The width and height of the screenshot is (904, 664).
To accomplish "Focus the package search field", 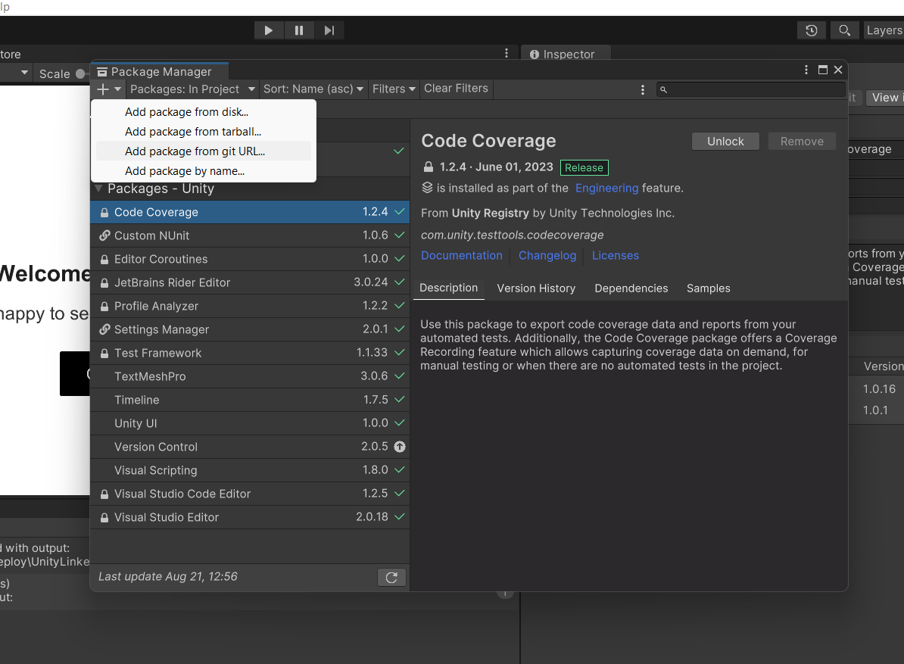I will click(751, 89).
